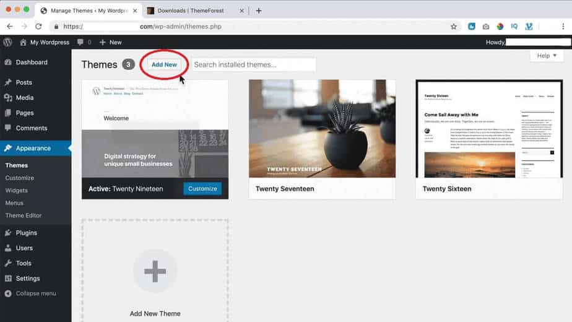572x322 pixels.
Task: Click the browser reload icon
Action: click(x=38, y=27)
